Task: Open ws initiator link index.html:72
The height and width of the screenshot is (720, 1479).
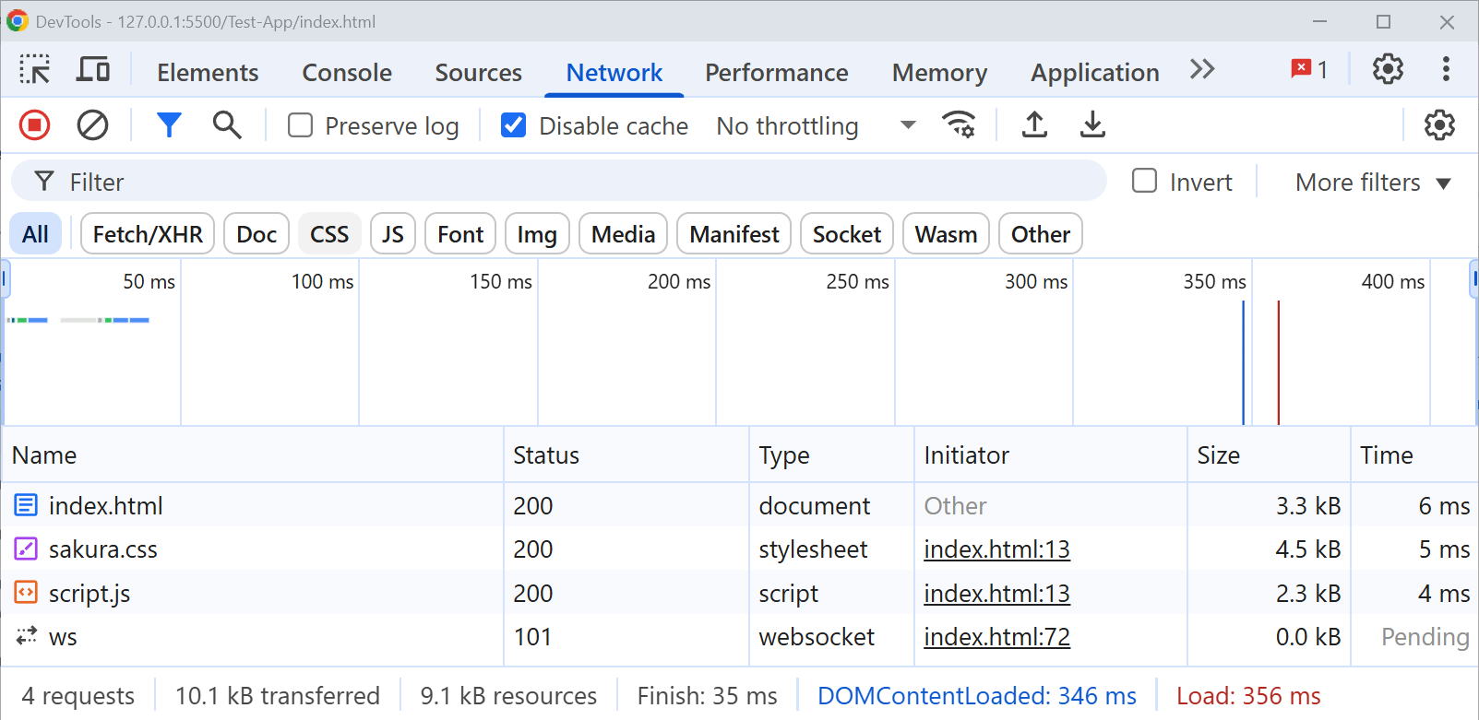Action: tap(996, 637)
